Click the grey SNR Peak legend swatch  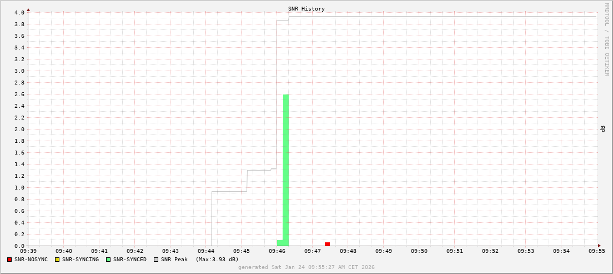coord(156,260)
